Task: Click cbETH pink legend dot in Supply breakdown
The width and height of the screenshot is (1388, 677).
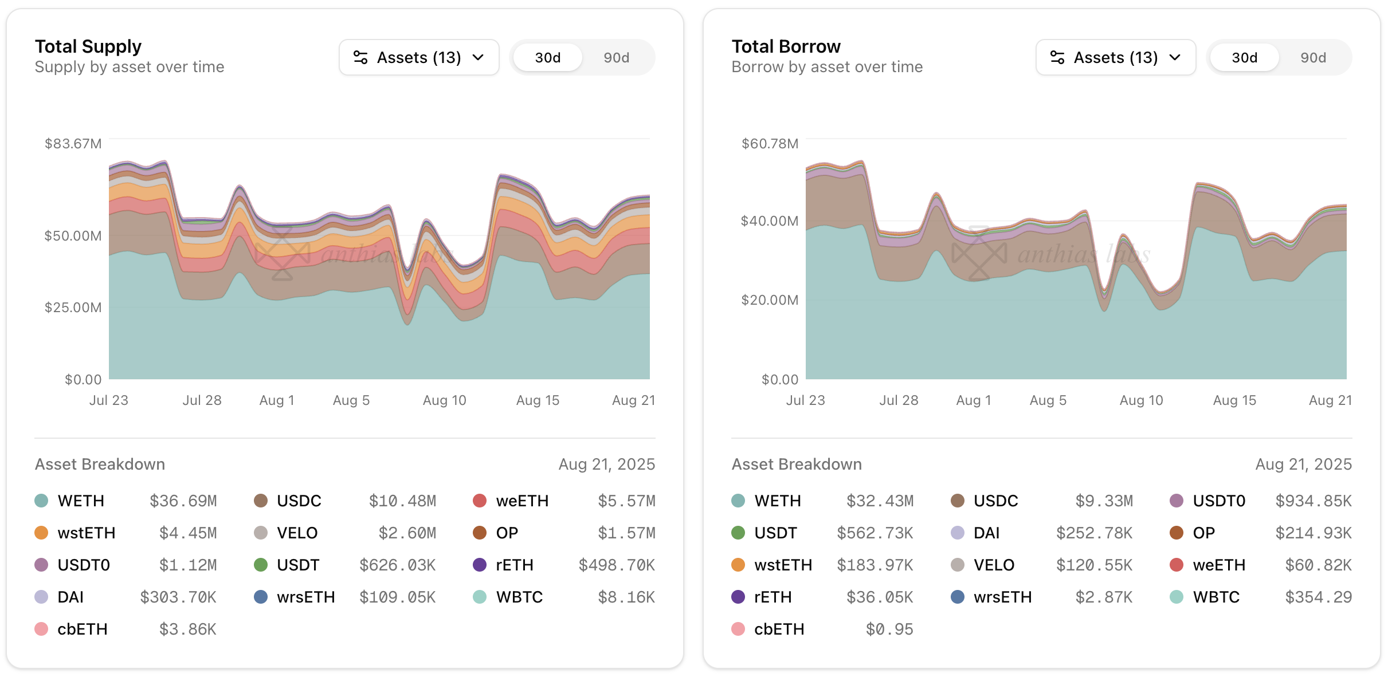Action: click(41, 629)
